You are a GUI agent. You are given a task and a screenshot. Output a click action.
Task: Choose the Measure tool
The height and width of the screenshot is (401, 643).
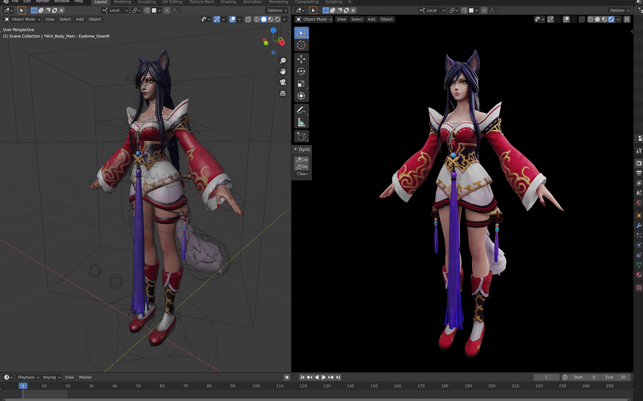tap(301, 122)
